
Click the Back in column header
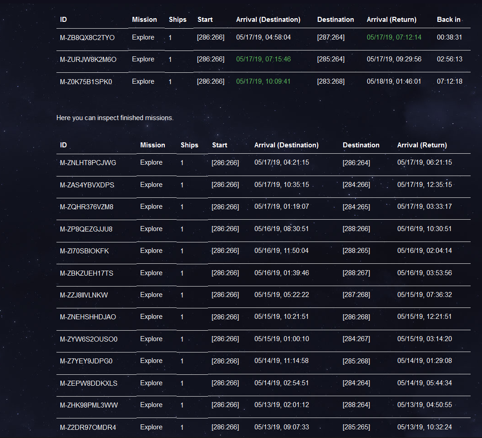click(448, 20)
